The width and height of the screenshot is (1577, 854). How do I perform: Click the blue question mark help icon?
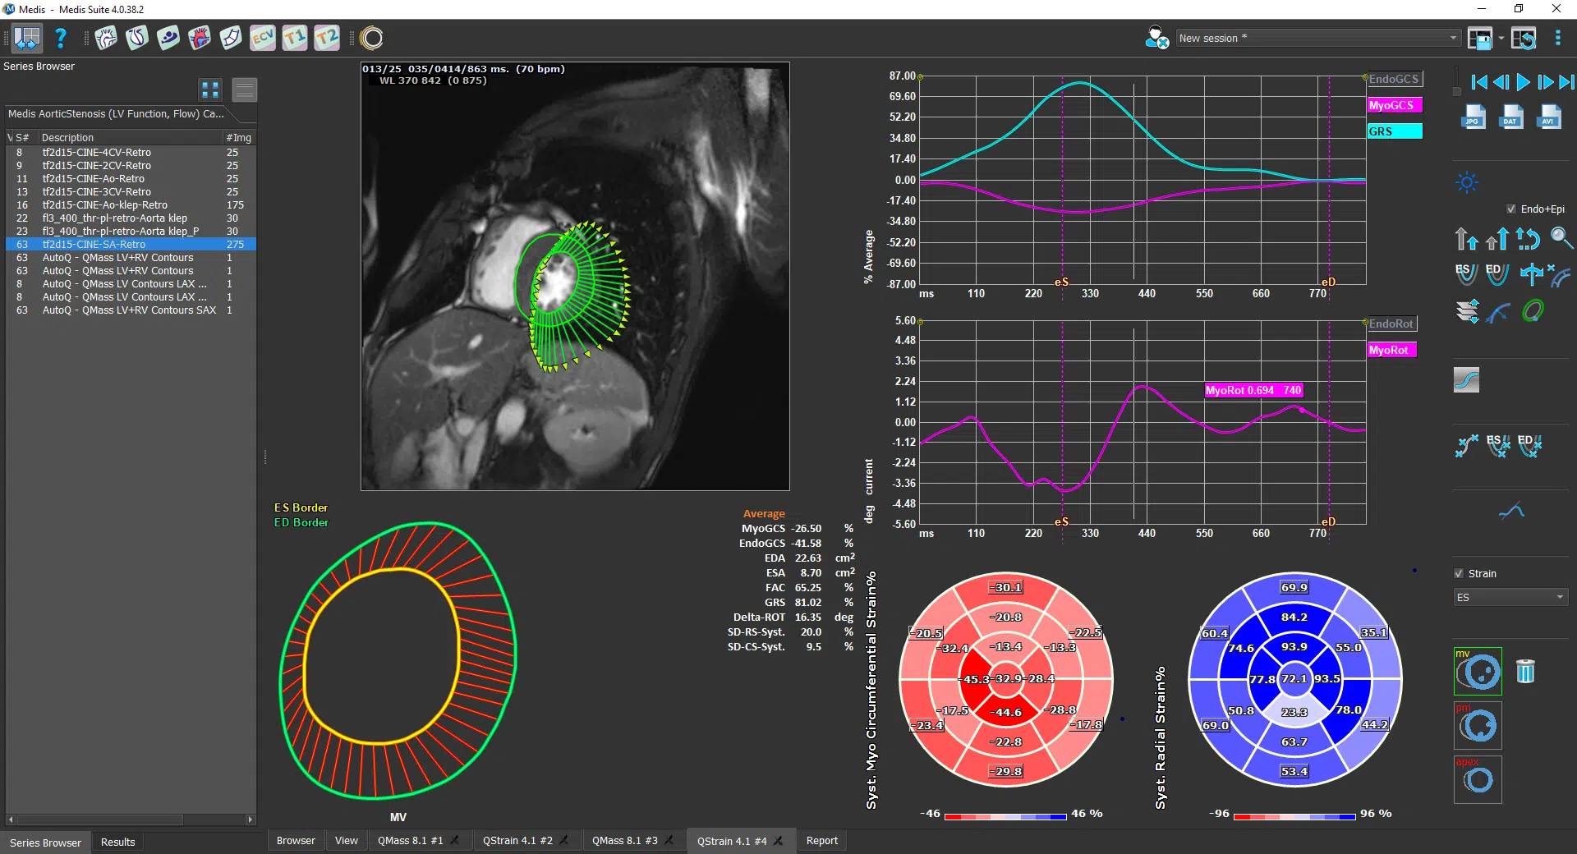pos(60,38)
